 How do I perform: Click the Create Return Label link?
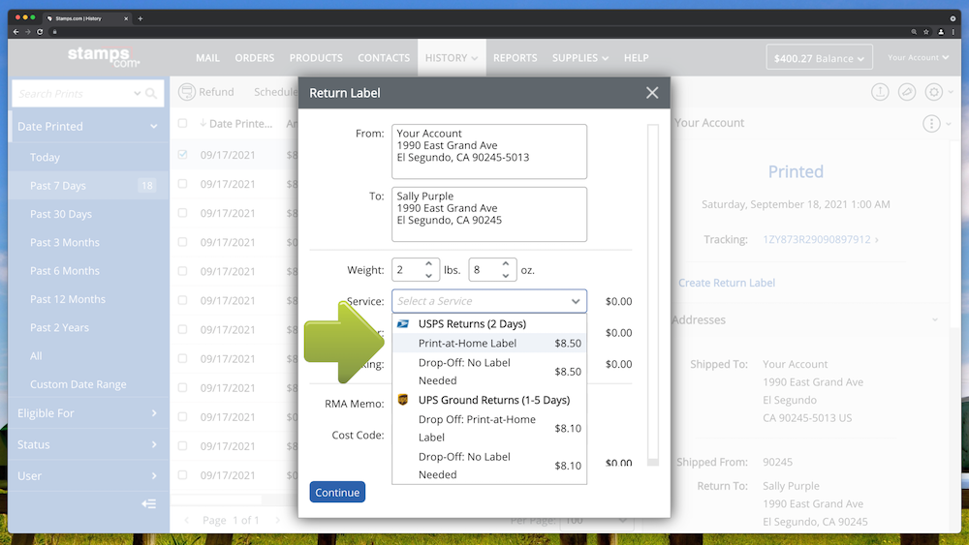pyautogui.click(x=727, y=283)
